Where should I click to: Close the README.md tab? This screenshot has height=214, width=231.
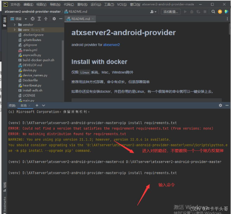click(x=93, y=19)
